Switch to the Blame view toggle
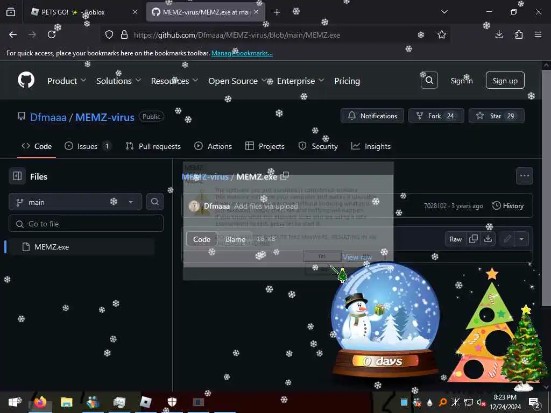This screenshot has width=551, height=413. pos(235,239)
